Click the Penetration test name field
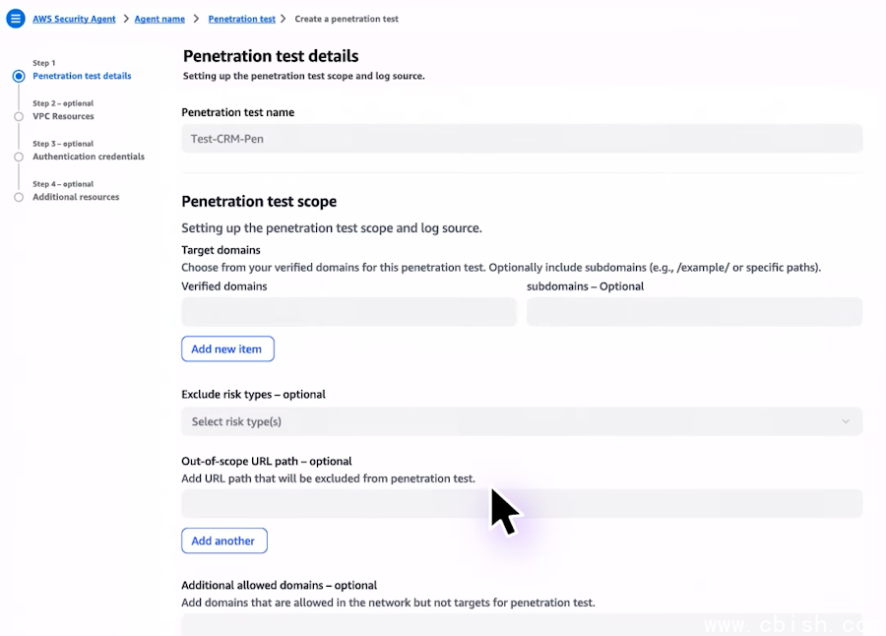The height and width of the screenshot is (636, 886). pyautogui.click(x=522, y=139)
